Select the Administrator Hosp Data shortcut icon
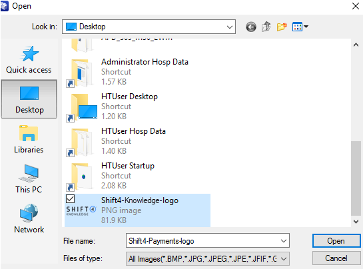The image size is (363, 269). (80, 73)
